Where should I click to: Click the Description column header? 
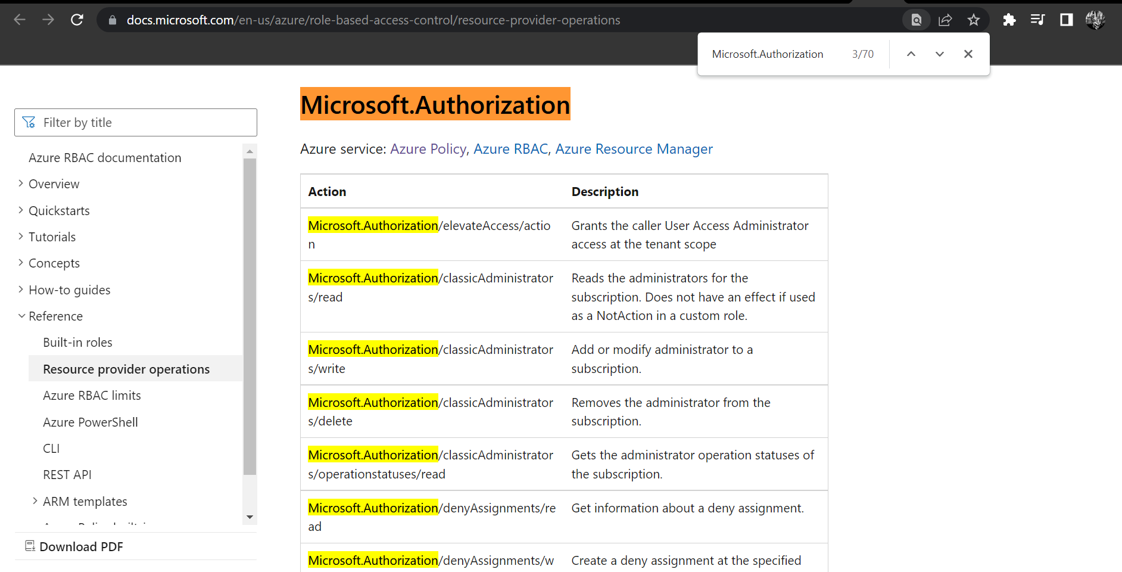tap(605, 191)
